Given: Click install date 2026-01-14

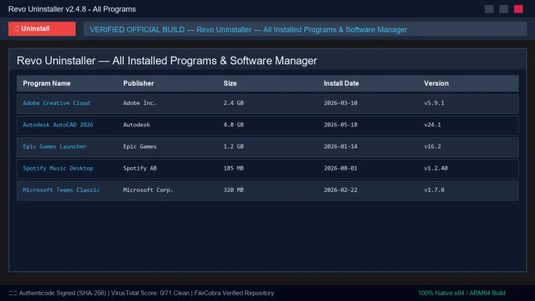Looking at the screenshot, I should point(340,146).
